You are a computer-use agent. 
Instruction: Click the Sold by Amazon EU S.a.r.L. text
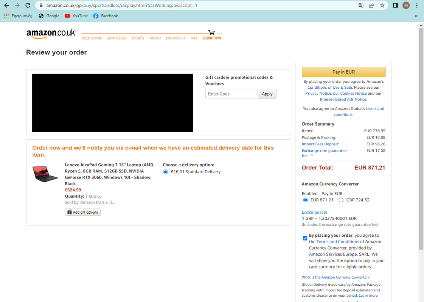89,202
